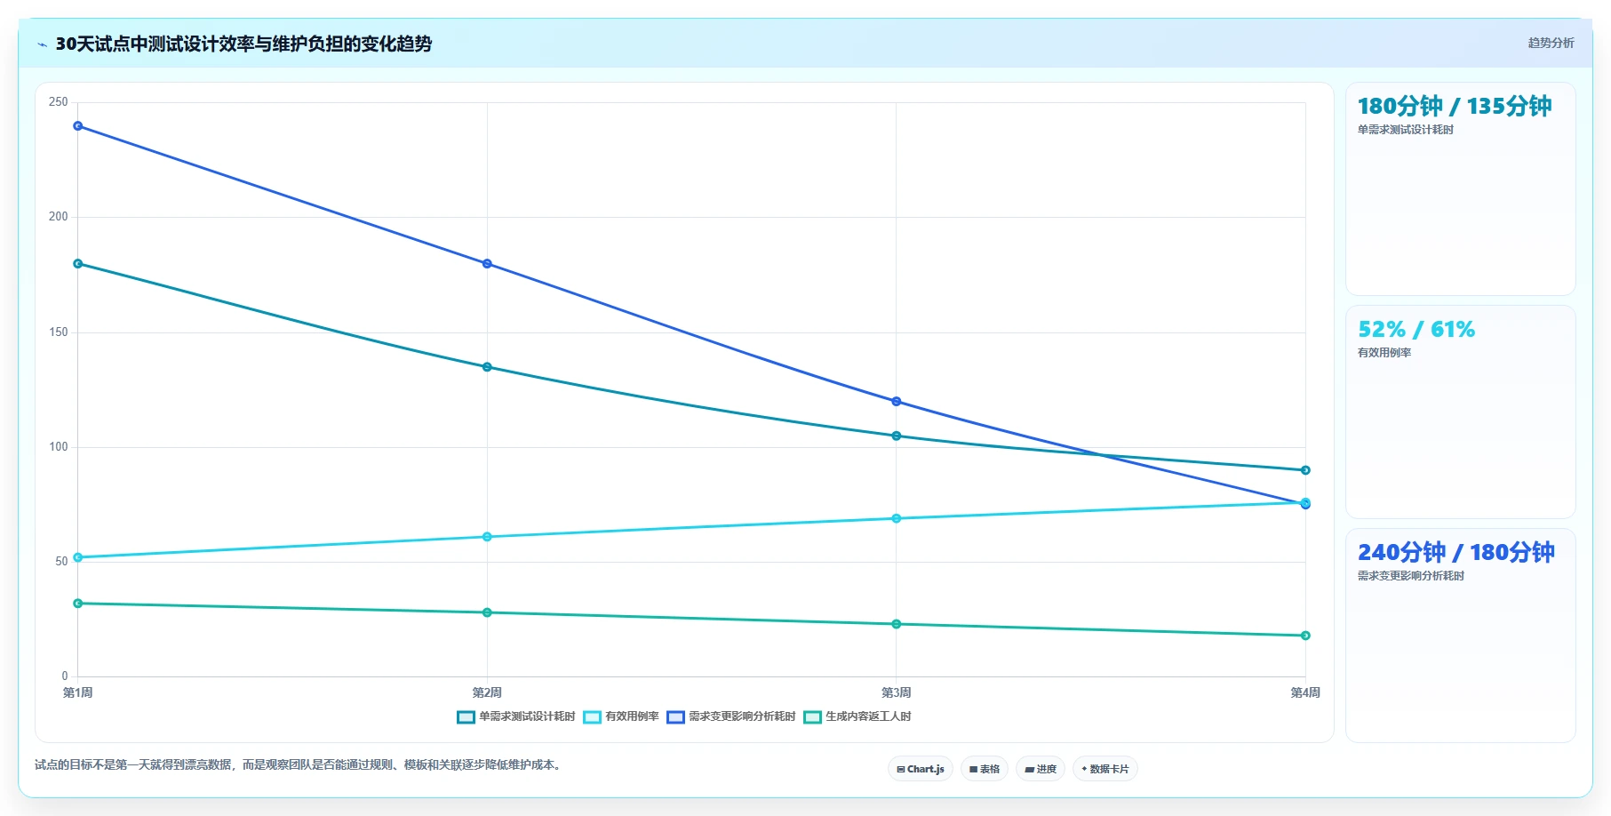1611x816 pixels.
Task: Toggle the 生成内容返工人时 legend entry
Action: (x=857, y=717)
